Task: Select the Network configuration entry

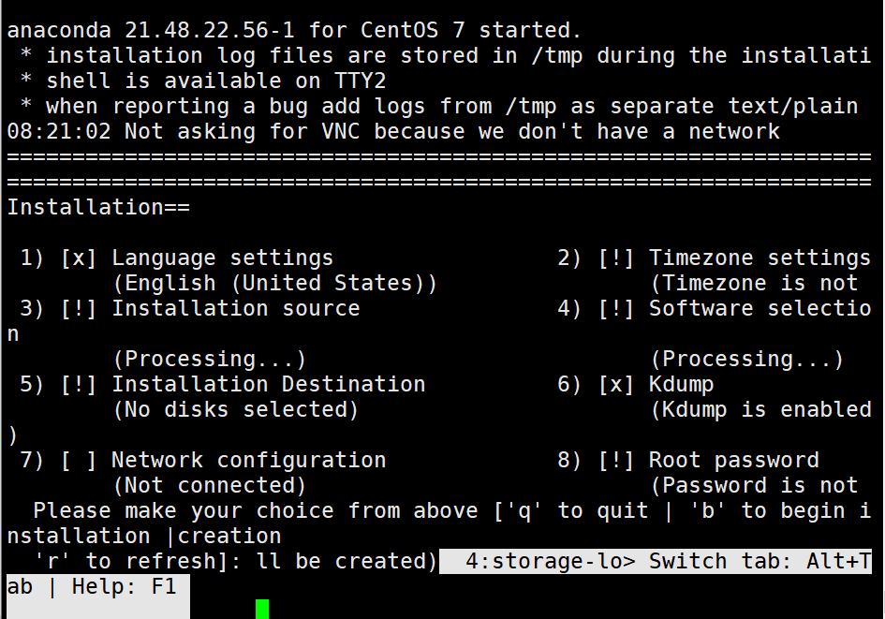Action: (x=248, y=461)
